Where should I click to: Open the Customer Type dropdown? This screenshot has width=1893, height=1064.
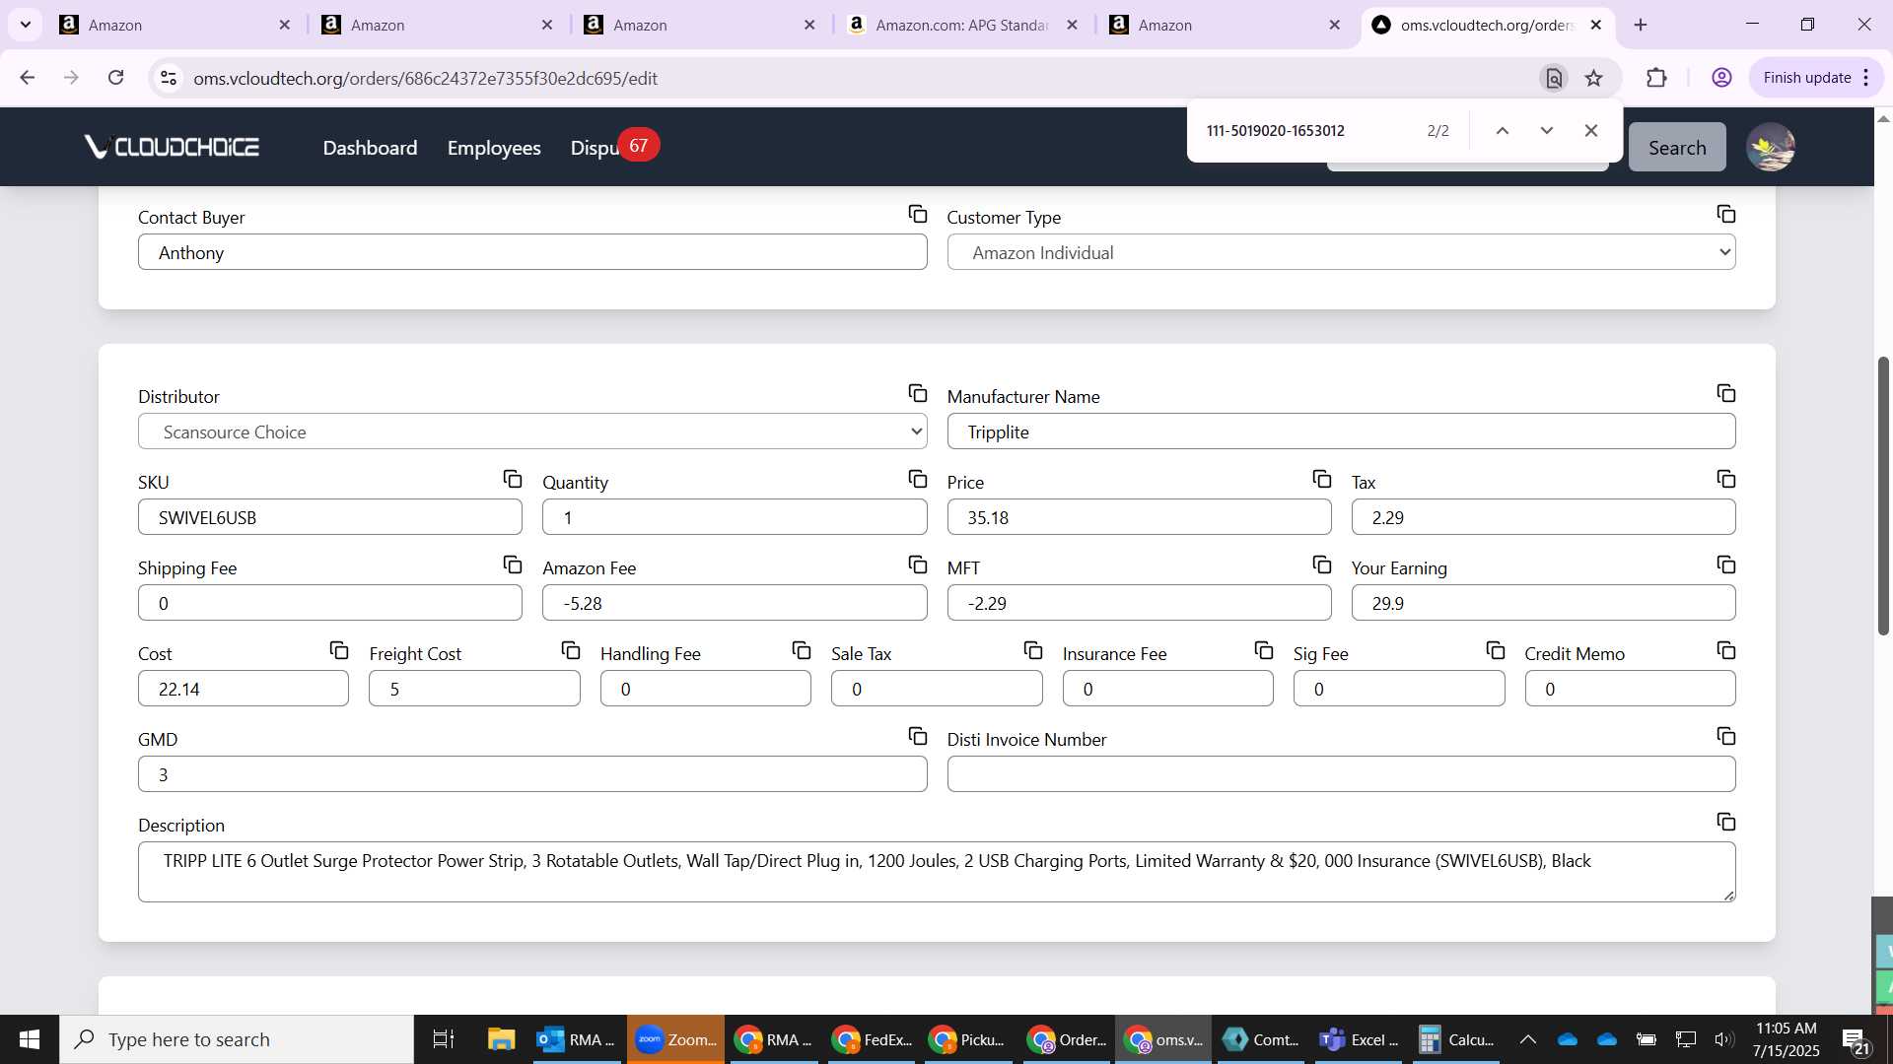coord(1341,252)
